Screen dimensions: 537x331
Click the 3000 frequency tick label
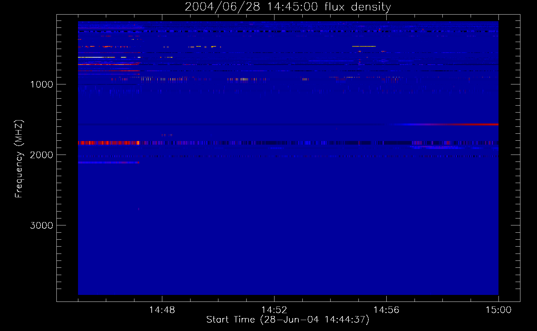[41, 225]
